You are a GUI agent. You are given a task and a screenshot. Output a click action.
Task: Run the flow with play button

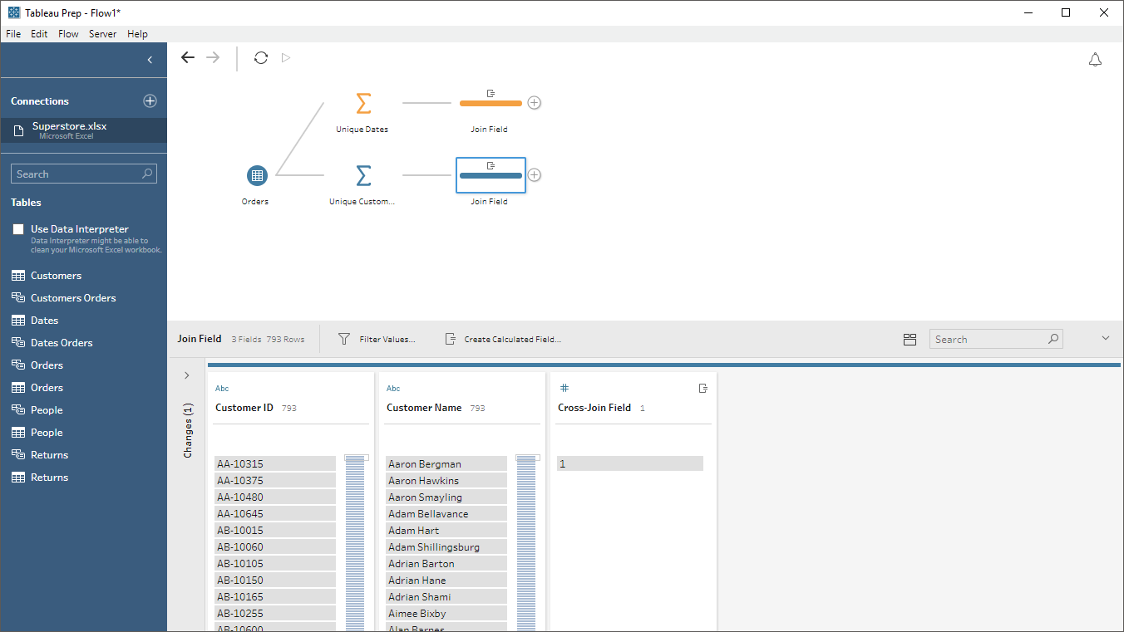click(286, 57)
